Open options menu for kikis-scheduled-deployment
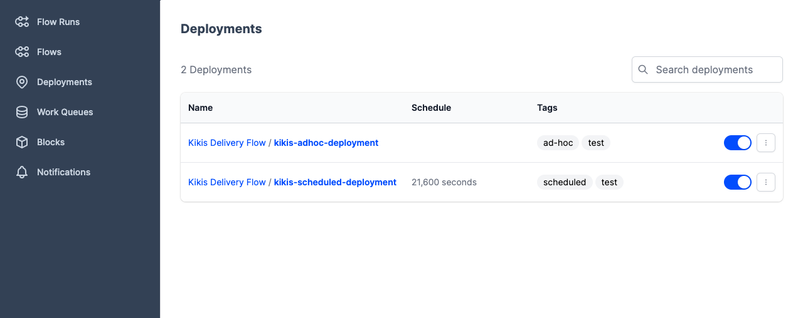The width and height of the screenshot is (803, 318). pyautogui.click(x=766, y=182)
